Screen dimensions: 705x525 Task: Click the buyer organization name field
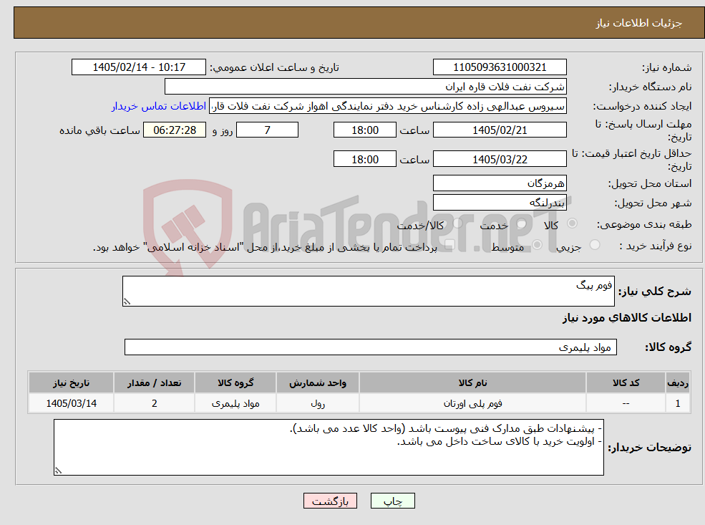(x=366, y=87)
